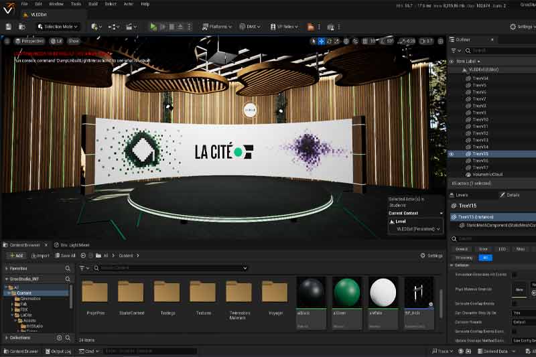
Task: Click viewport layout maximize icon
Action: (441, 41)
